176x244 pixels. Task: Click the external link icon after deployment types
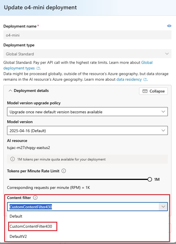click(38, 68)
